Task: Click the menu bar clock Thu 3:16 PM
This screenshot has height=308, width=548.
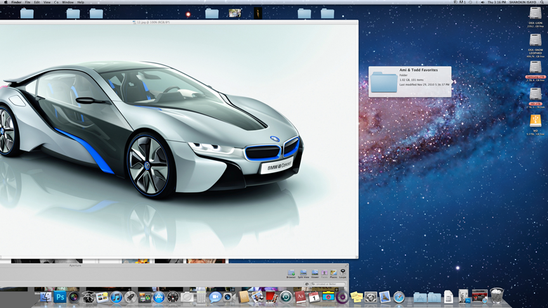Action: pyautogui.click(x=497, y=2)
